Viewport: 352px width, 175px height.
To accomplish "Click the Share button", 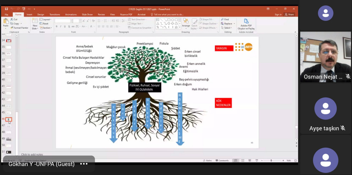I will [289, 14].
